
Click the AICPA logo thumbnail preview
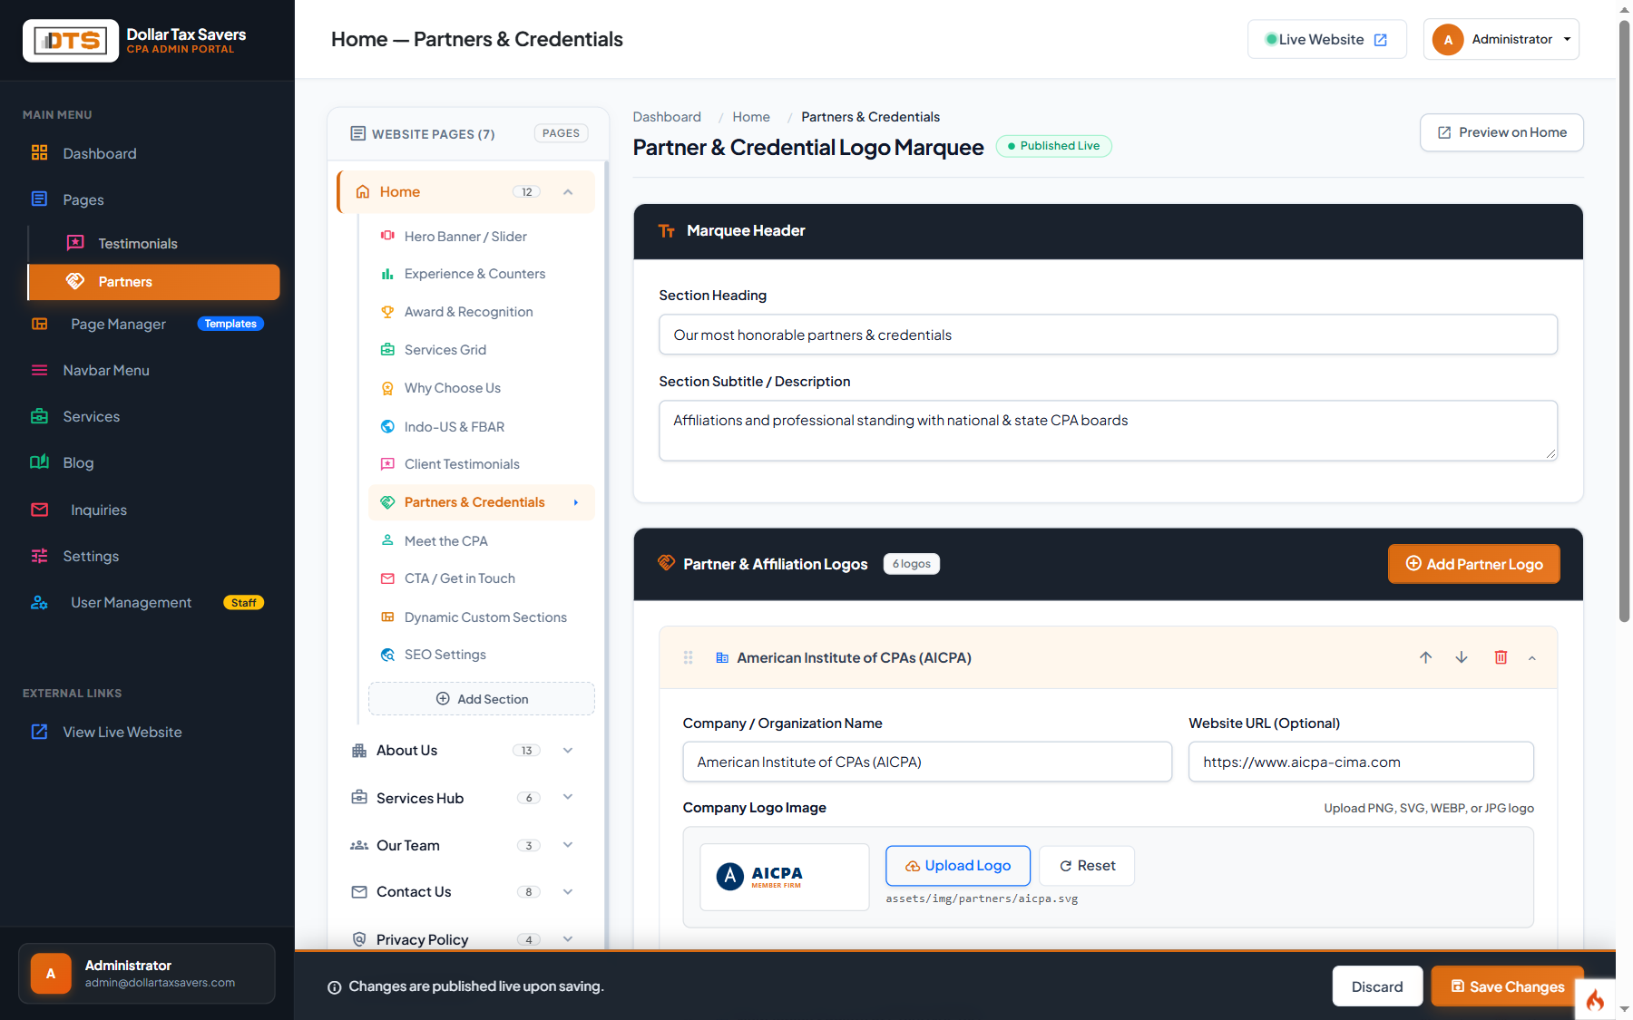click(x=784, y=877)
